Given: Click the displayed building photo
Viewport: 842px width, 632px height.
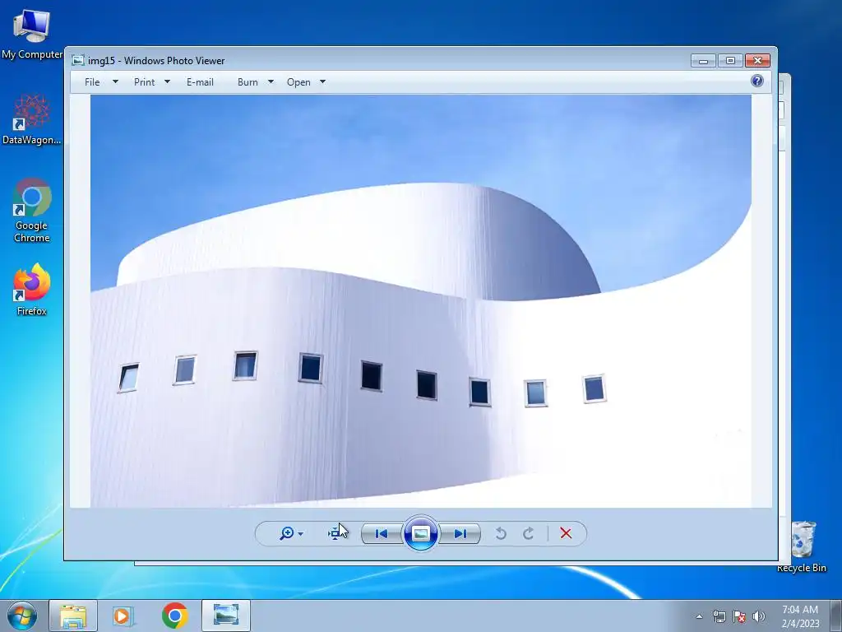Looking at the screenshot, I should pos(420,301).
